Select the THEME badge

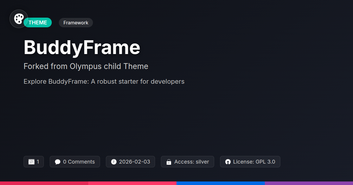38,23
